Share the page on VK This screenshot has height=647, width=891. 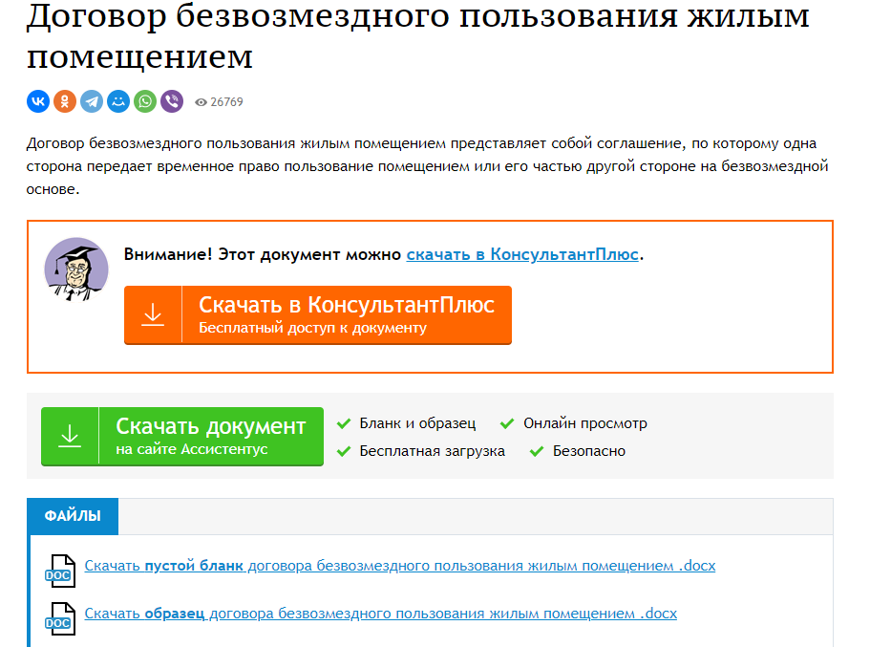coord(38,101)
